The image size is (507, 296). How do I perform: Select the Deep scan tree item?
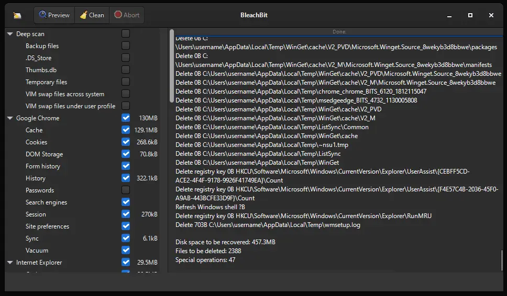30,34
